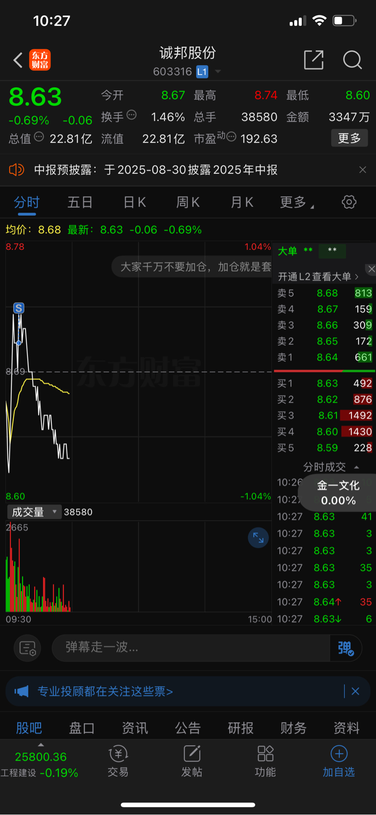Switch to the 资讯 tab

click(x=135, y=728)
